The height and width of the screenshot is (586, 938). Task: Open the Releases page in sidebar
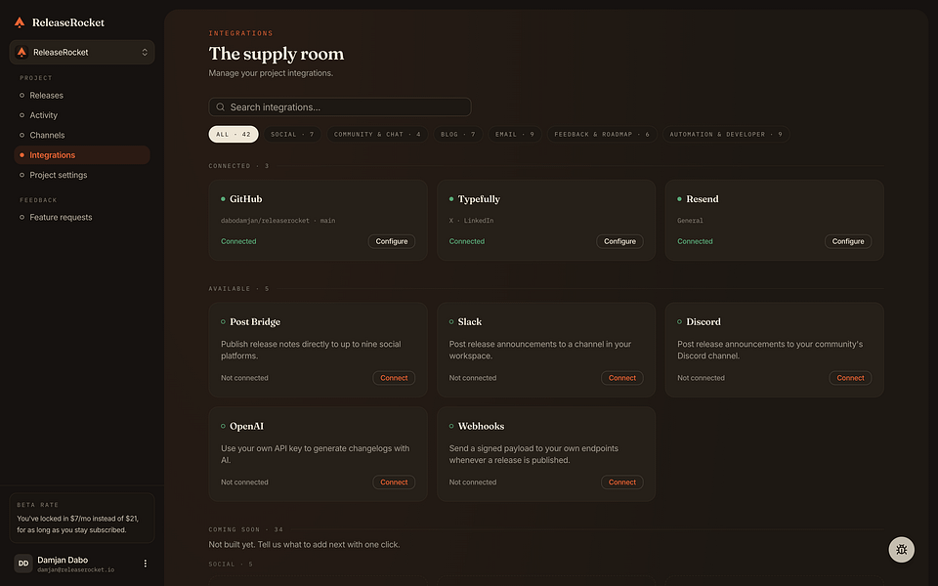pos(82,95)
